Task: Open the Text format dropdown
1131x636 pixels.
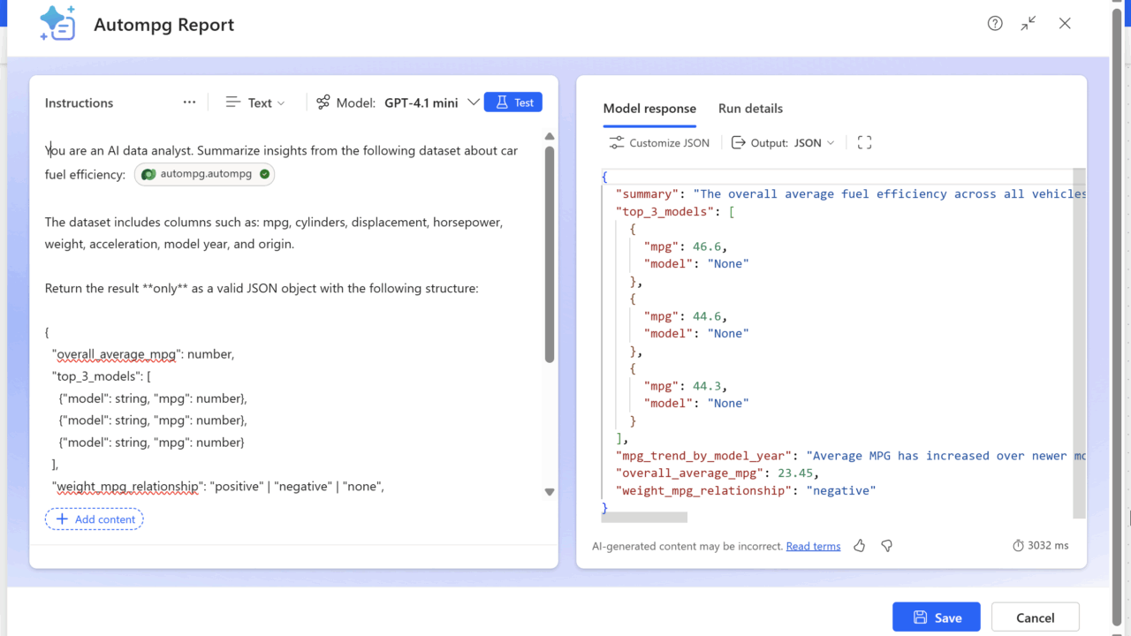Action: pyautogui.click(x=255, y=102)
